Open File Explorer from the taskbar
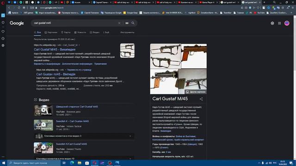This screenshot has height=166, width=296. [80, 163]
